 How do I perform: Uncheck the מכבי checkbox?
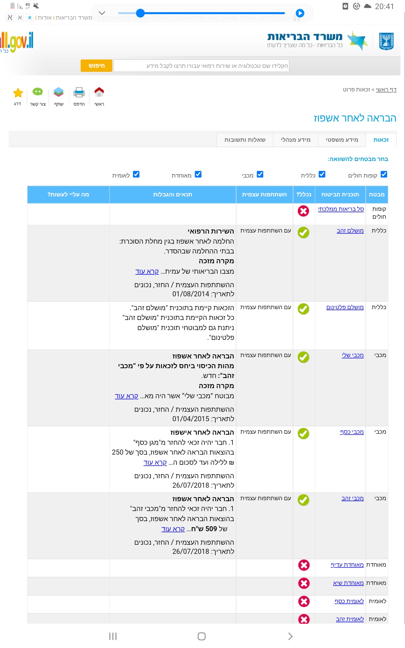260,174
